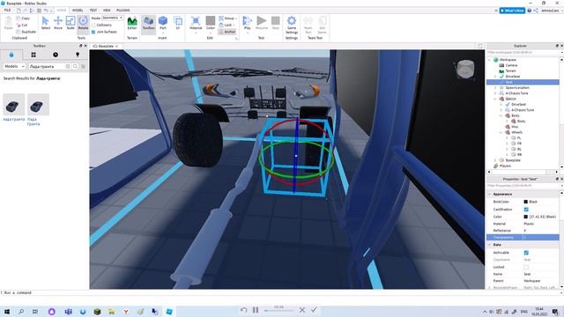564x317 pixels.
Task: Click the Color property black swatch
Action: [x=525, y=217]
